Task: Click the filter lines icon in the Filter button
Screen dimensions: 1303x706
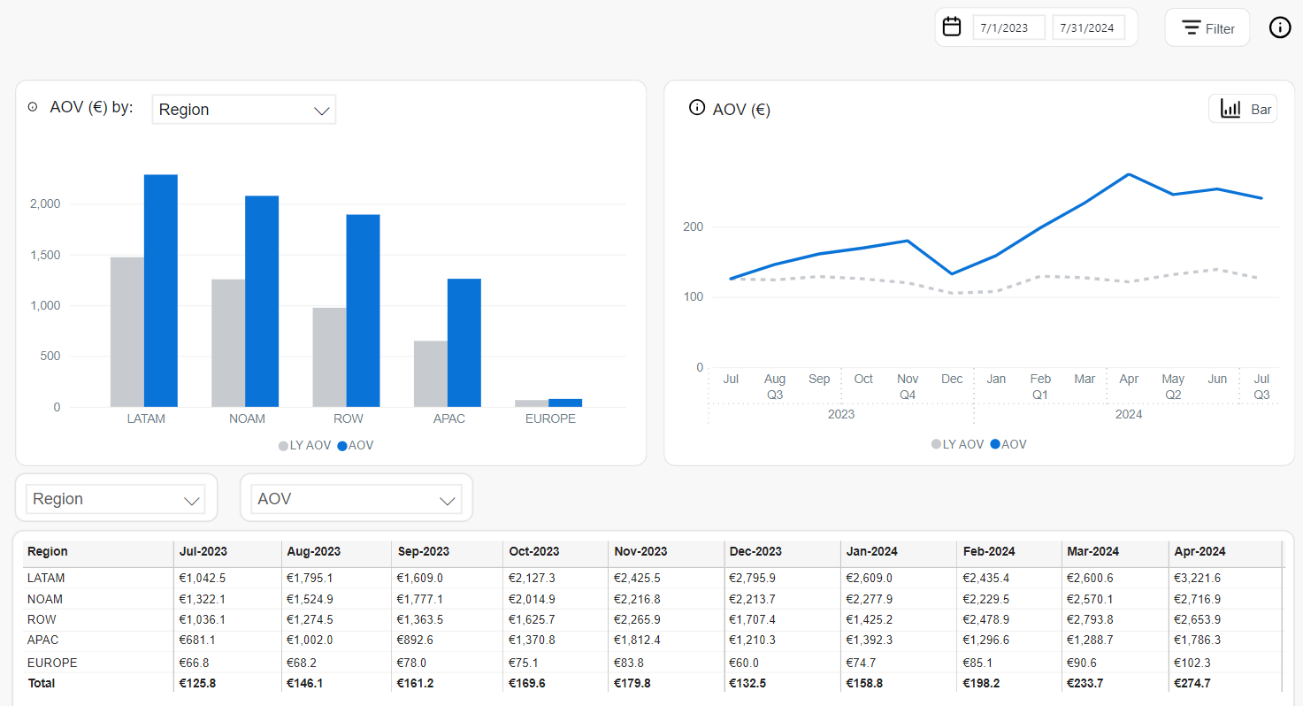Action: click(1192, 27)
